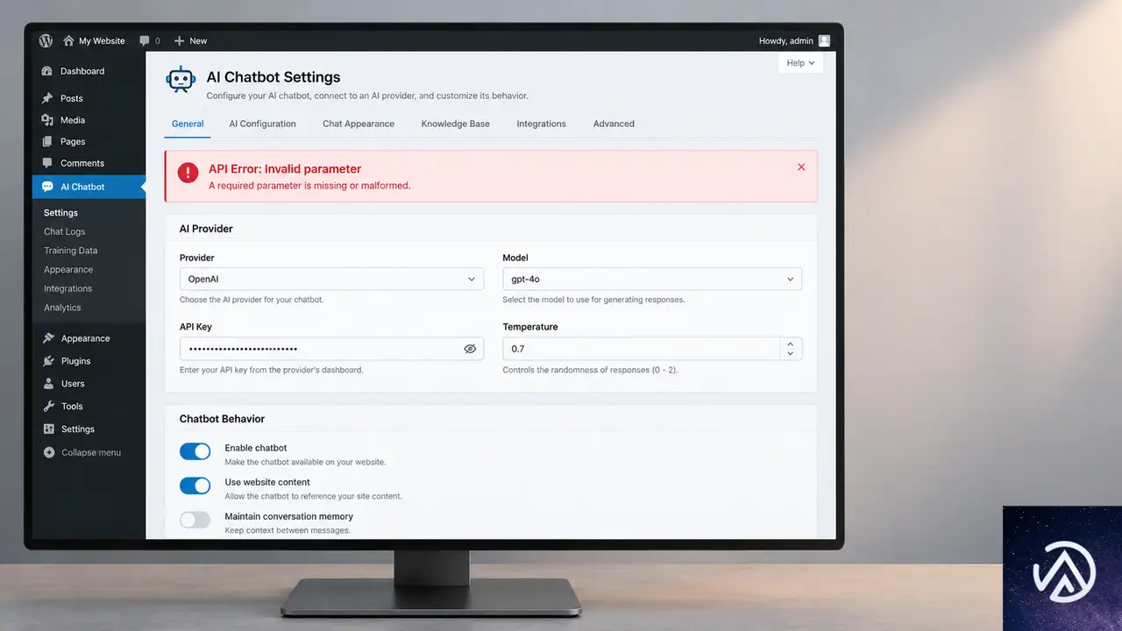Click the admin avatar icon
Viewport: 1122px width, 631px height.
coord(824,40)
